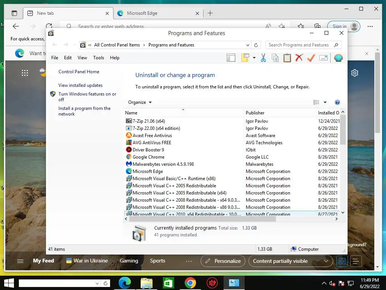Screen dimensions: 386x290
Task: Expand the view options dropdown arrow
Action: point(325,102)
